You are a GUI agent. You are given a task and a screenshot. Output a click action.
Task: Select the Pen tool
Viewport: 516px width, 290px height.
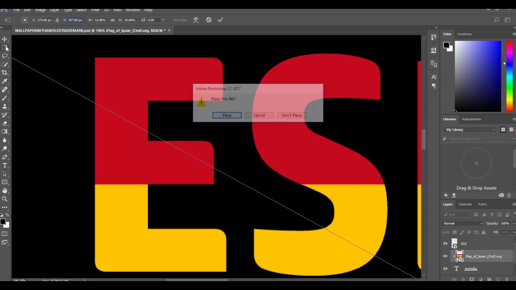point(4,157)
